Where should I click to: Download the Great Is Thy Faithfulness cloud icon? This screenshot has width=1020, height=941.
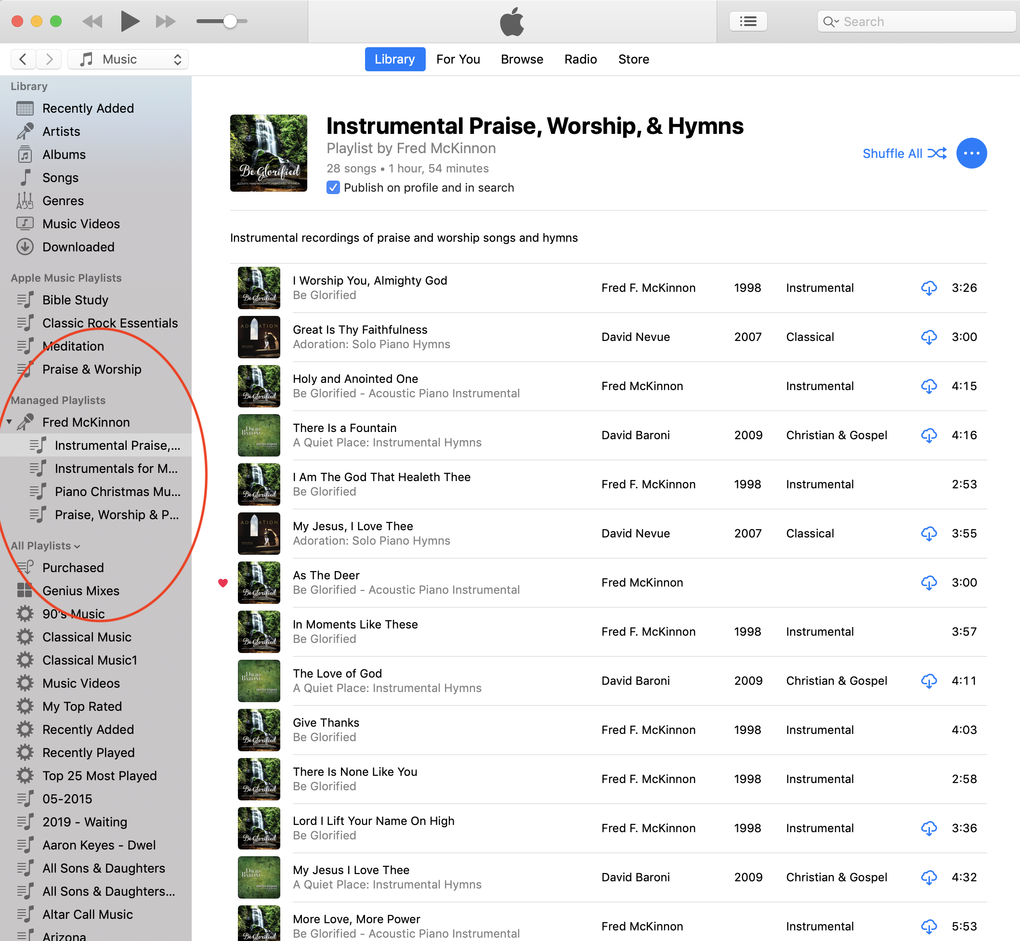tap(928, 337)
